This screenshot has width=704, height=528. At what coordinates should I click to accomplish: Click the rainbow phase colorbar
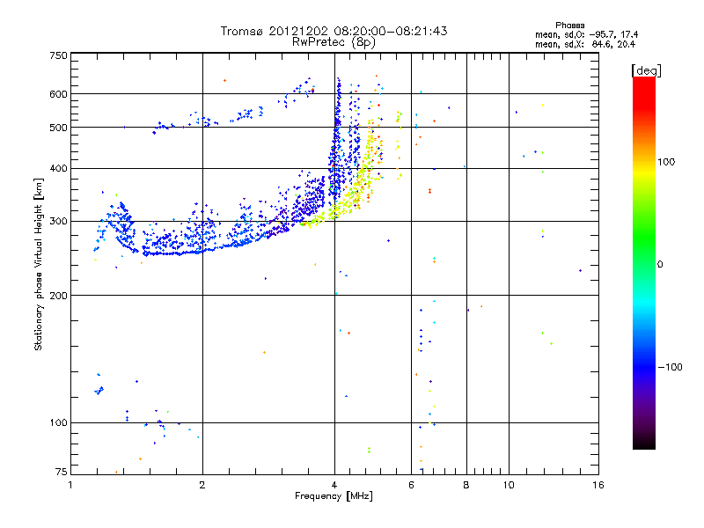pos(644,262)
